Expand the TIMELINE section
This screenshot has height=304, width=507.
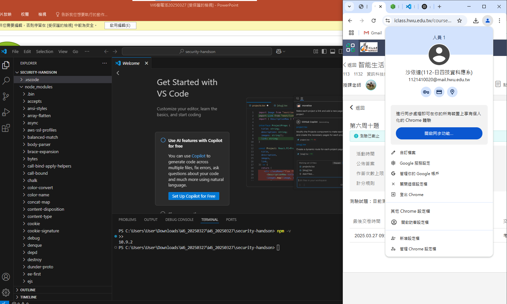(29, 297)
